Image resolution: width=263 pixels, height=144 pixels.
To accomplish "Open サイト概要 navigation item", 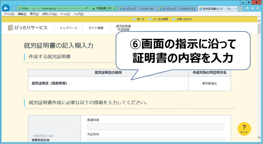I will (x=96, y=28).
